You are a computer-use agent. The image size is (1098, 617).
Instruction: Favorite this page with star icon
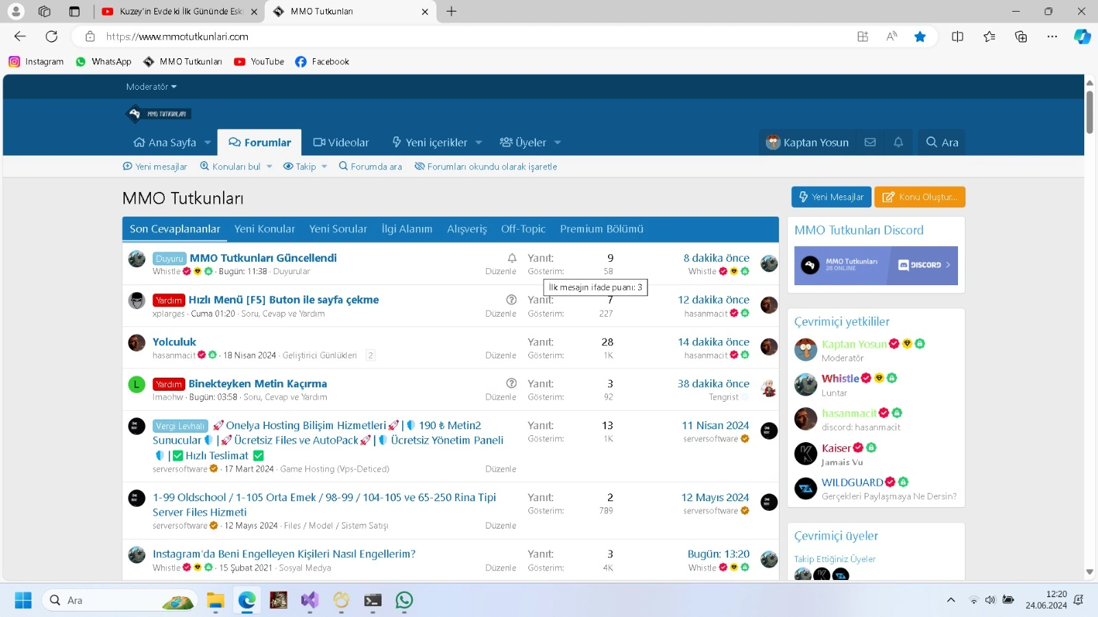920,36
